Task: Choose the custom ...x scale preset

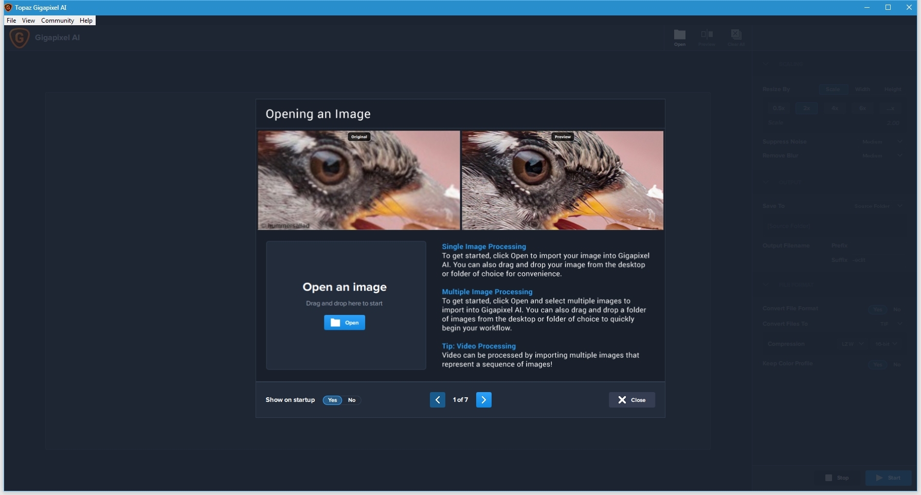Action: coord(891,108)
